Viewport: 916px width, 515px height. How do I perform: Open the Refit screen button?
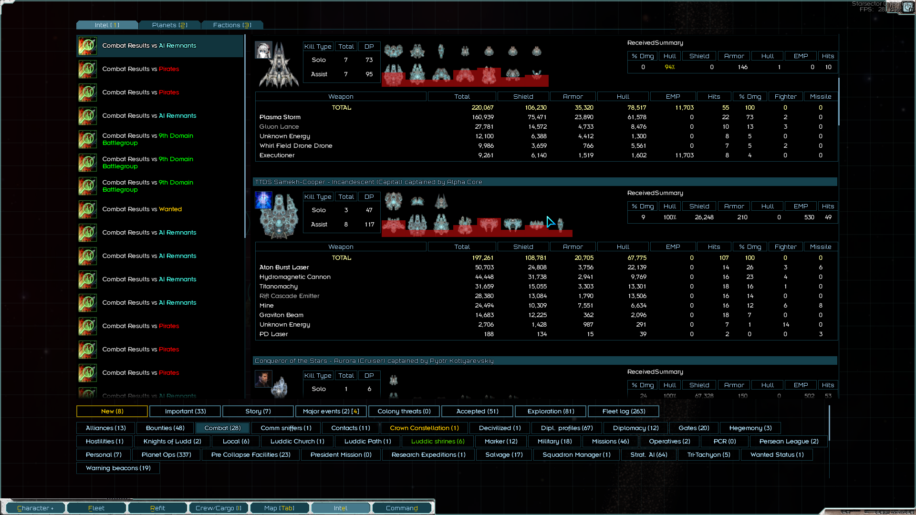click(x=157, y=508)
